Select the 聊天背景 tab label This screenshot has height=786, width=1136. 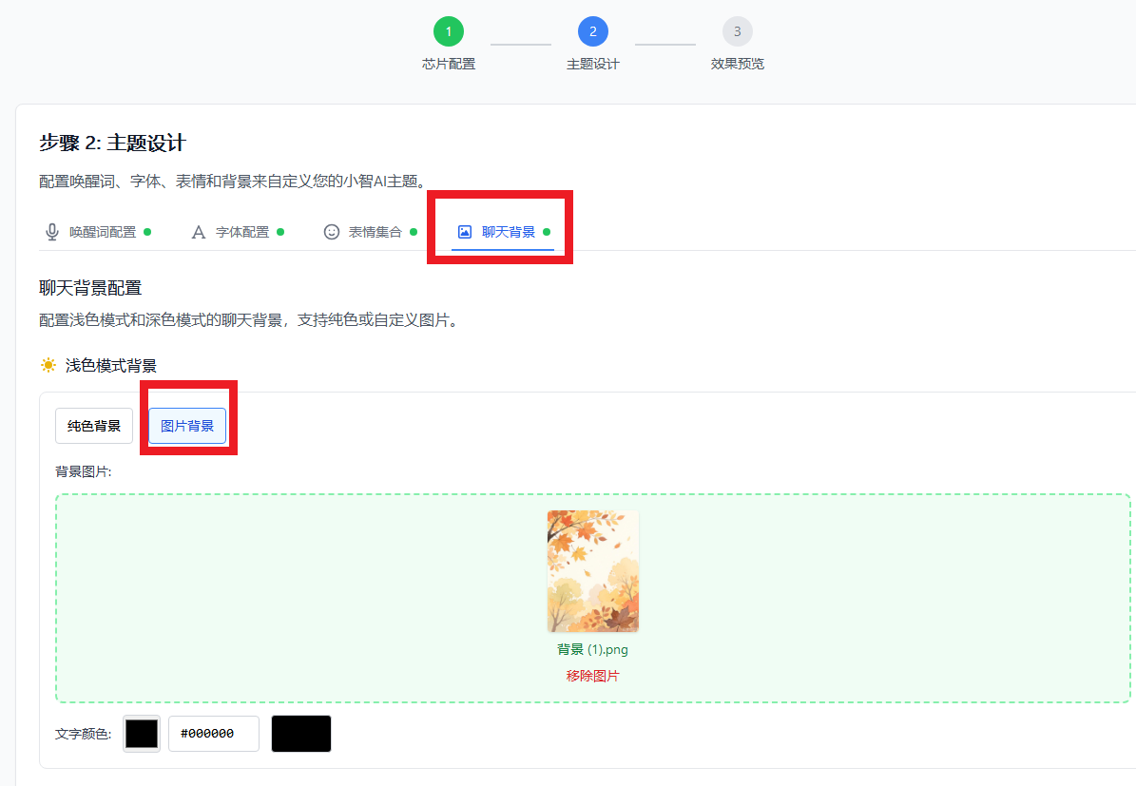(x=509, y=232)
